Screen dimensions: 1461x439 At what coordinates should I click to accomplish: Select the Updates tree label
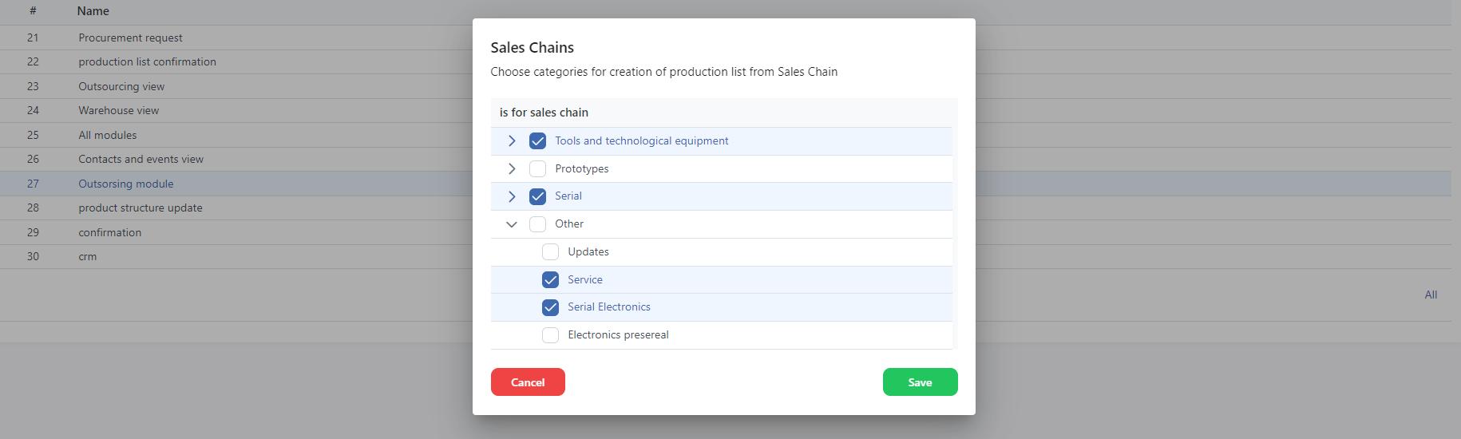[588, 252]
